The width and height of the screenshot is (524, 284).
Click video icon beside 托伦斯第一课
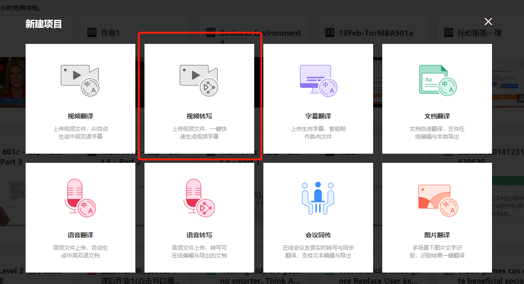(x=449, y=33)
